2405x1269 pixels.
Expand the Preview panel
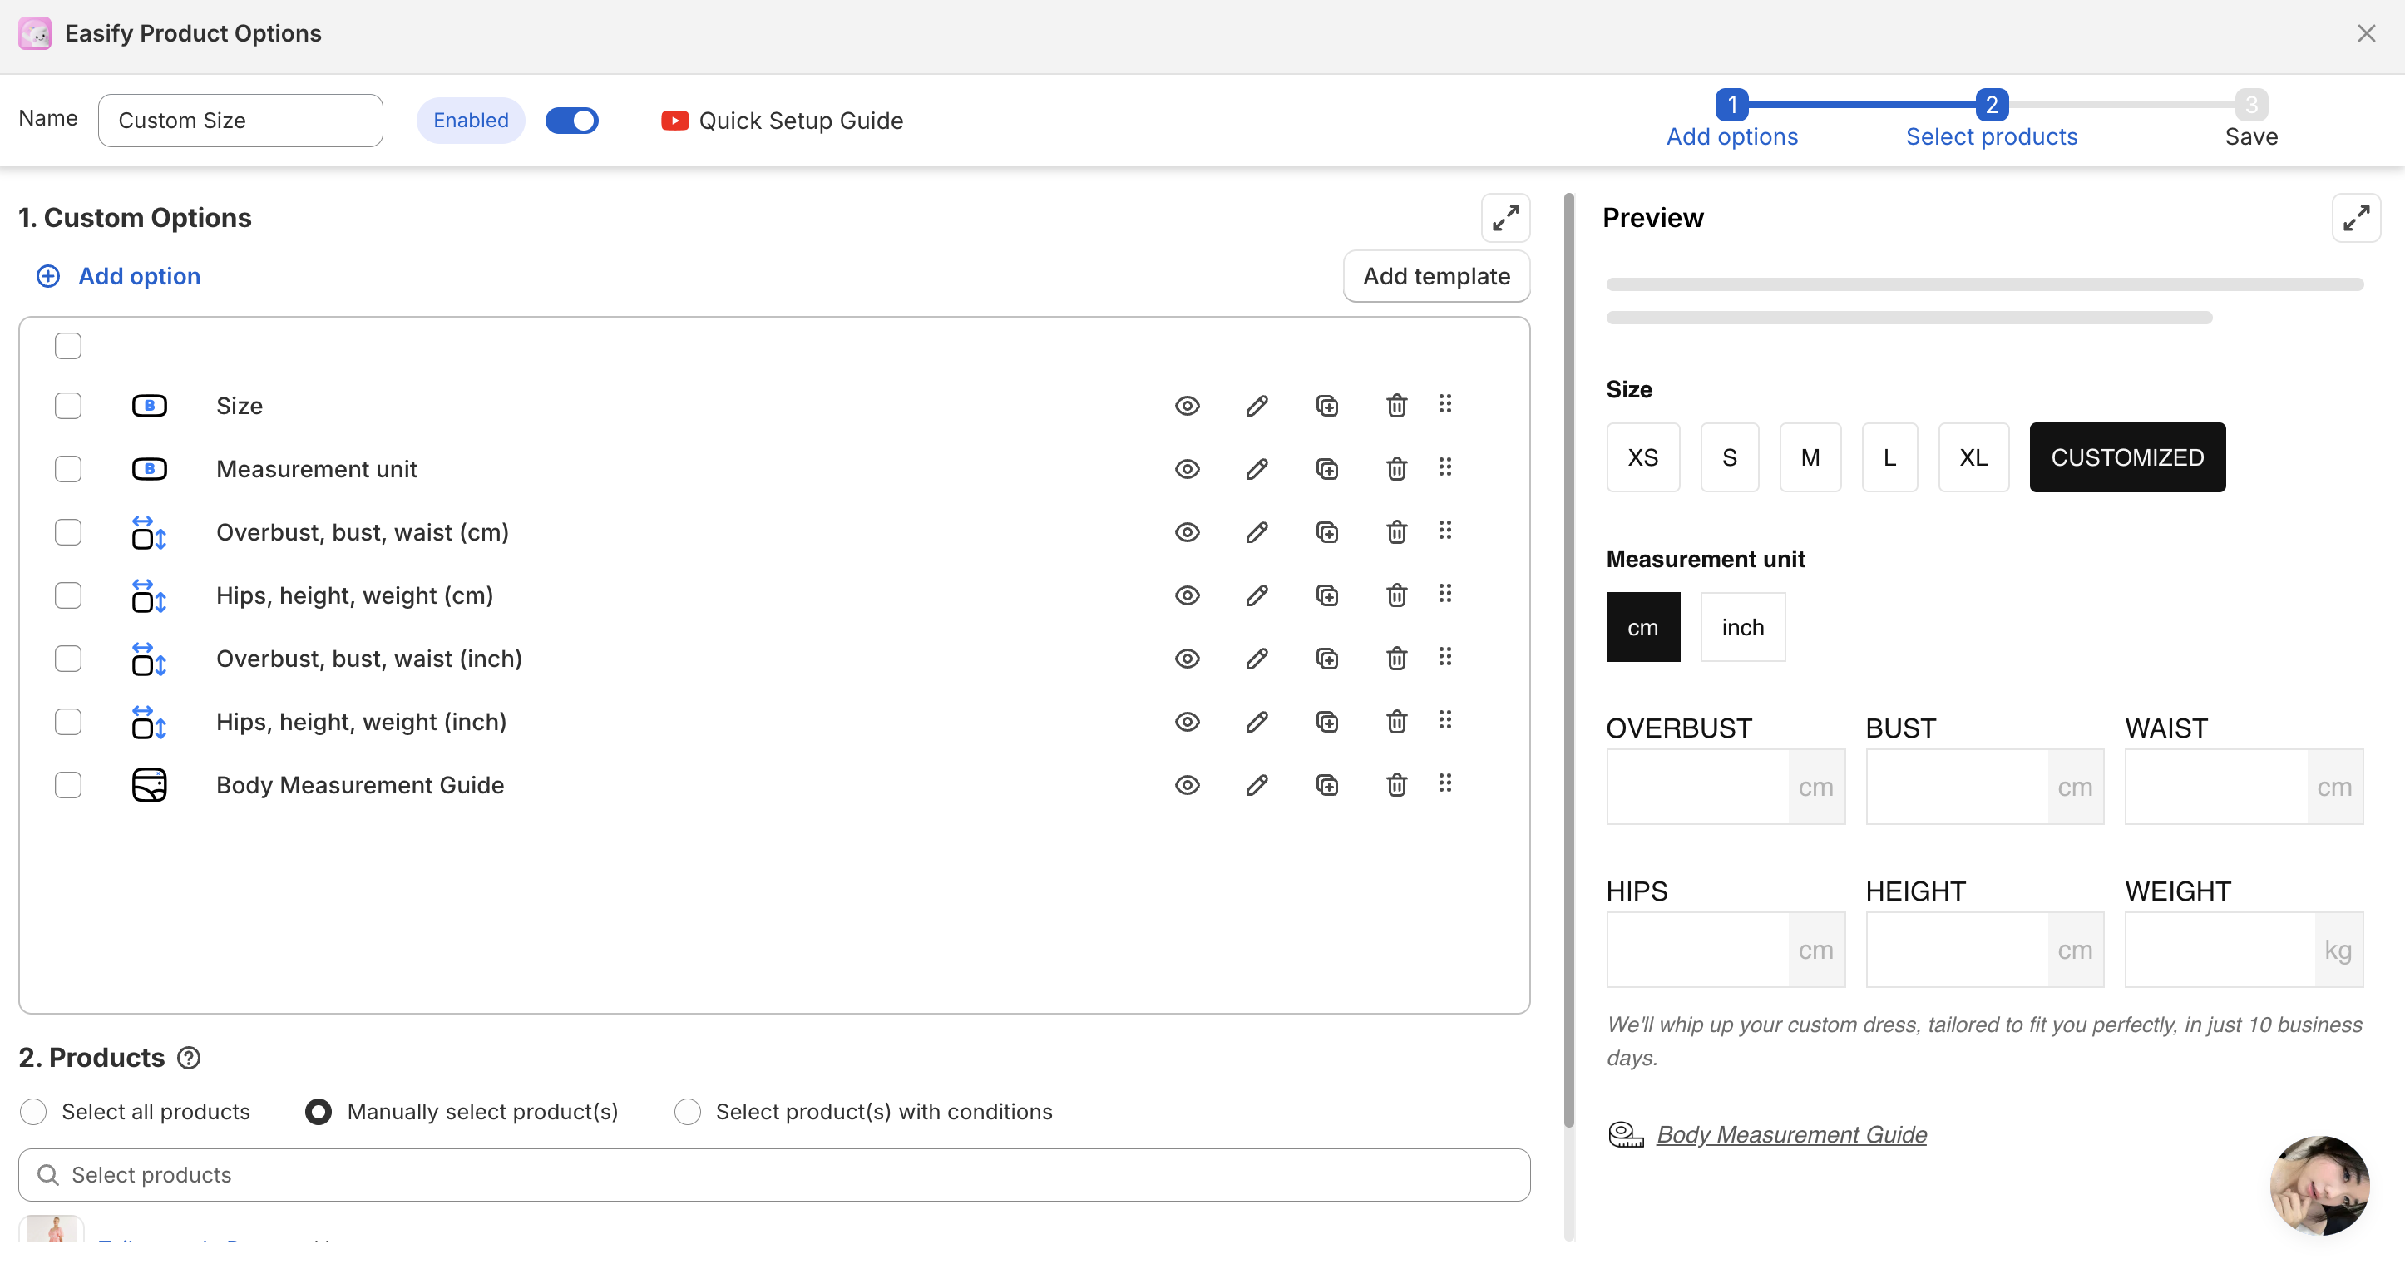click(x=2355, y=218)
